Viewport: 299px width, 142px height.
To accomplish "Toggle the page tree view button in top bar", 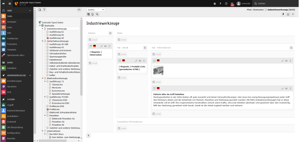I will (10, 3).
